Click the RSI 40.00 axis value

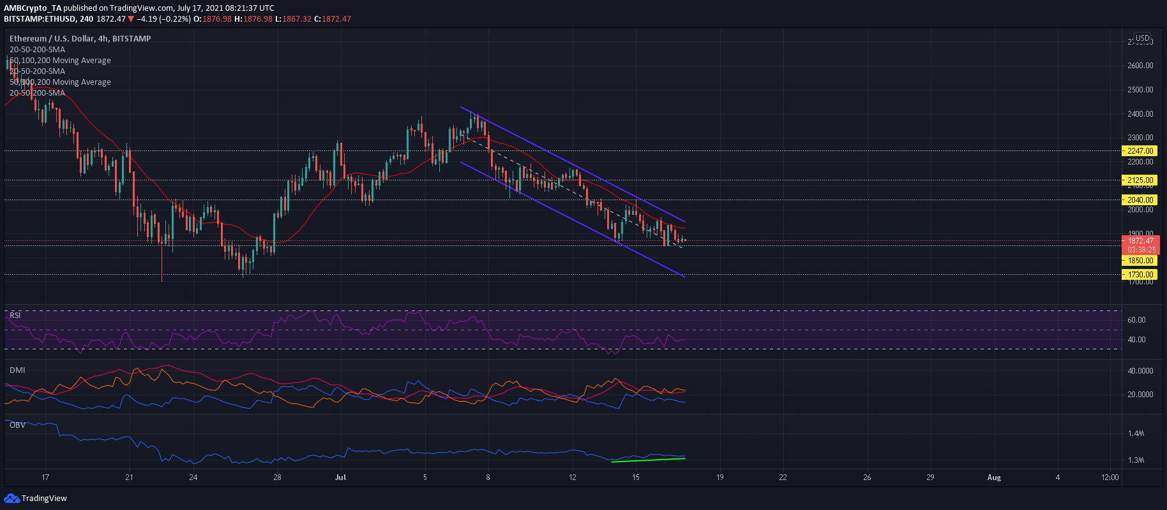[1136, 340]
